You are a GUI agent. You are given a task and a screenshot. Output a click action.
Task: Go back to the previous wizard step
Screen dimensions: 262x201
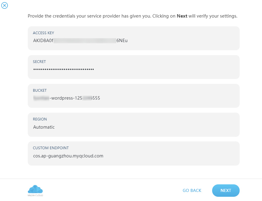tap(192, 190)
